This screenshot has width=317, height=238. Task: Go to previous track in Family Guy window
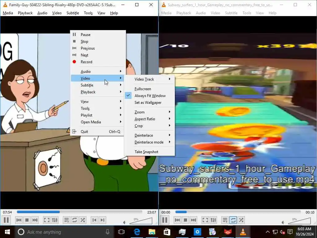pos(19,220)
